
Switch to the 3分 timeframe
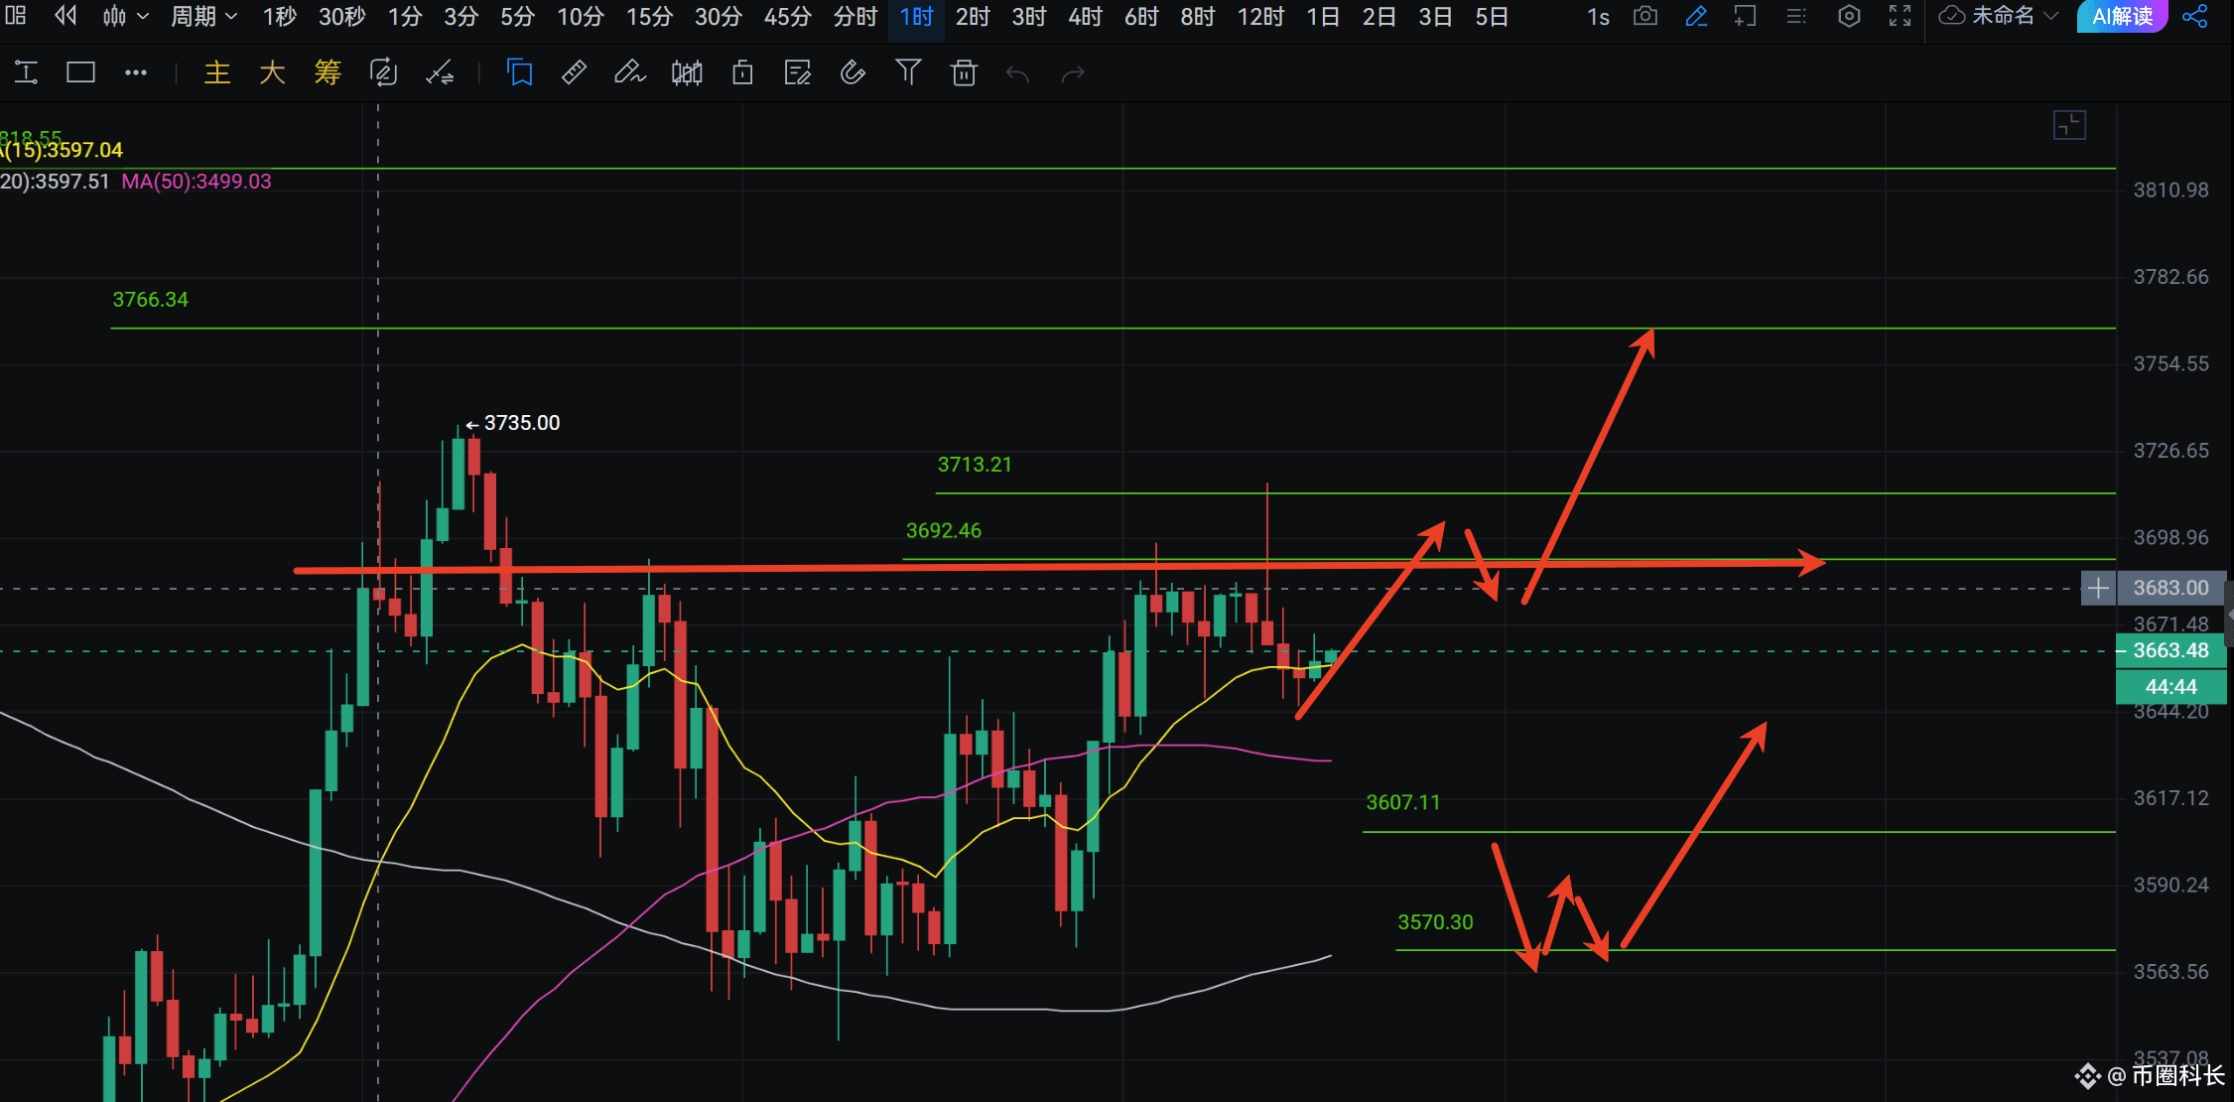(460, 17)
